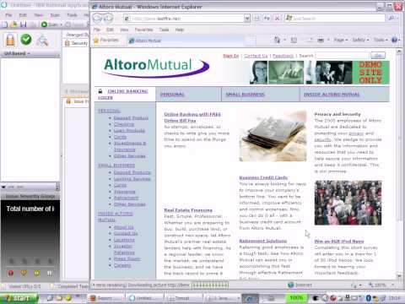Open the Safety dropdown in IE command bar
405x304 pixels.
coord(360,40)
